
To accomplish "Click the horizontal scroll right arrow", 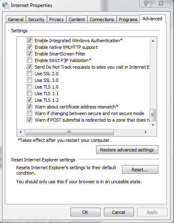I will 146,132.
